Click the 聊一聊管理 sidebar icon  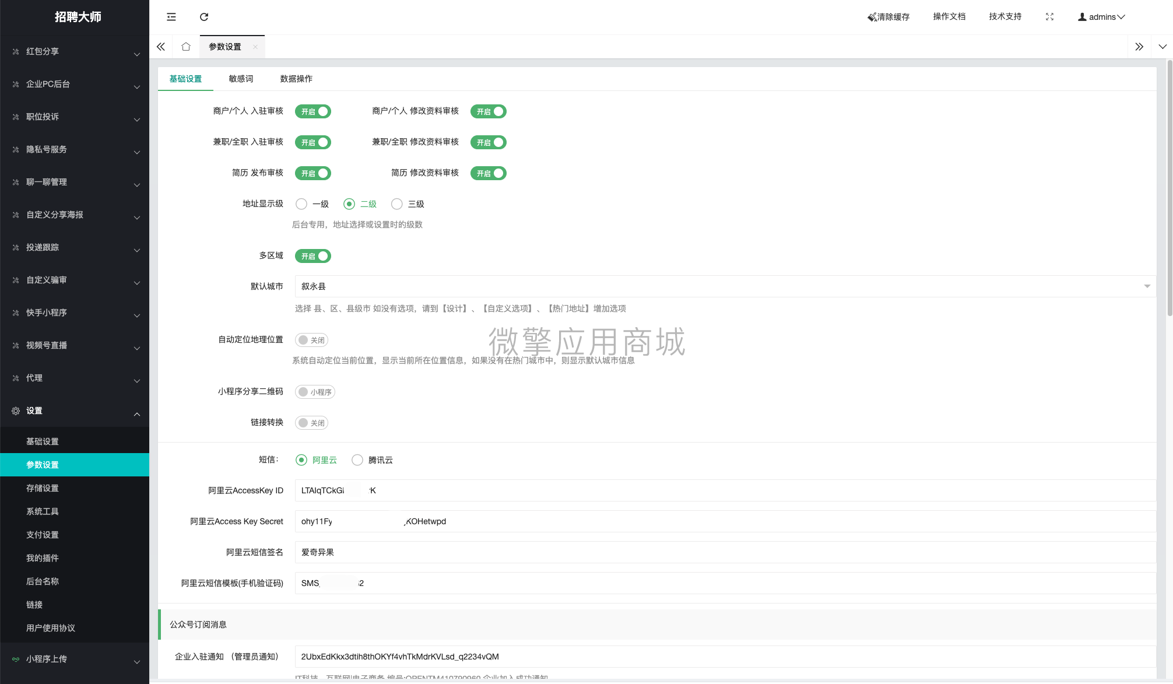16,182
